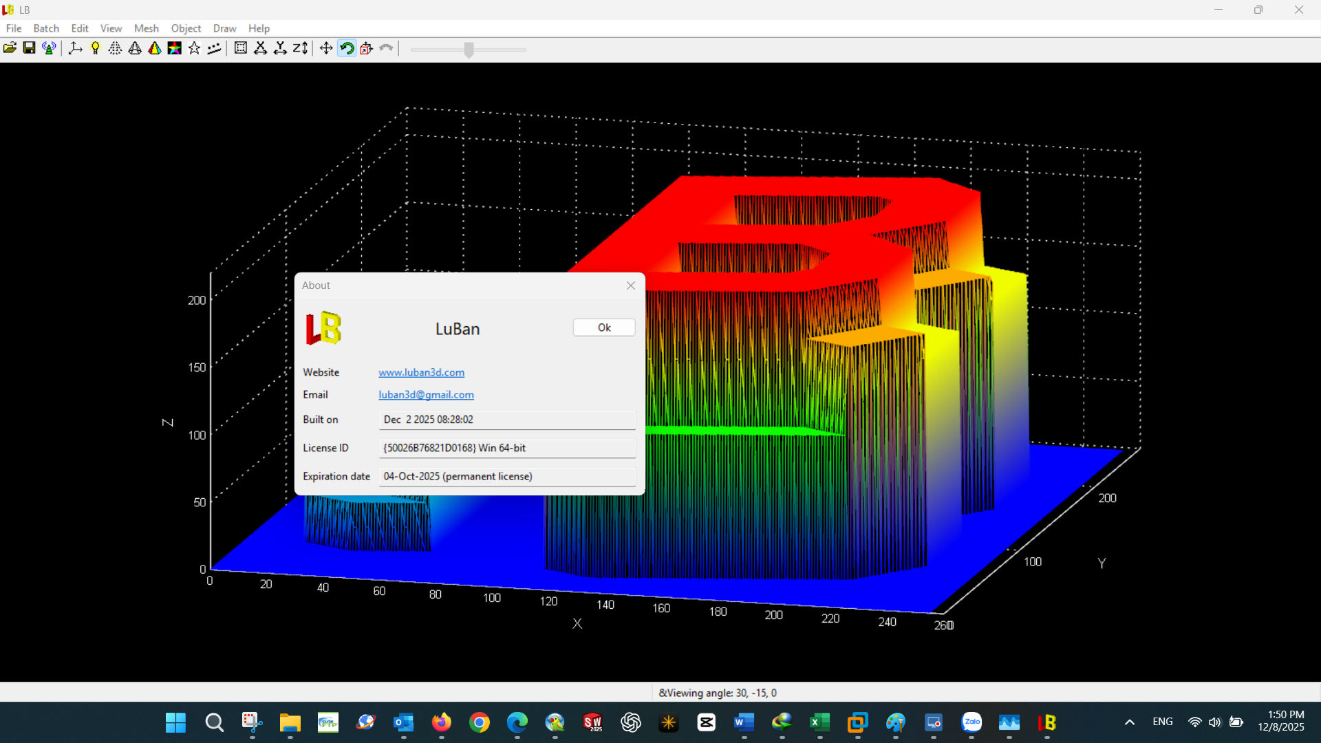Activate the pan/move tool icon
Screen dimensions: 1321x743
tap(326, 48)
